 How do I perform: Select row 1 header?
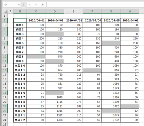(x=4, y=16)
